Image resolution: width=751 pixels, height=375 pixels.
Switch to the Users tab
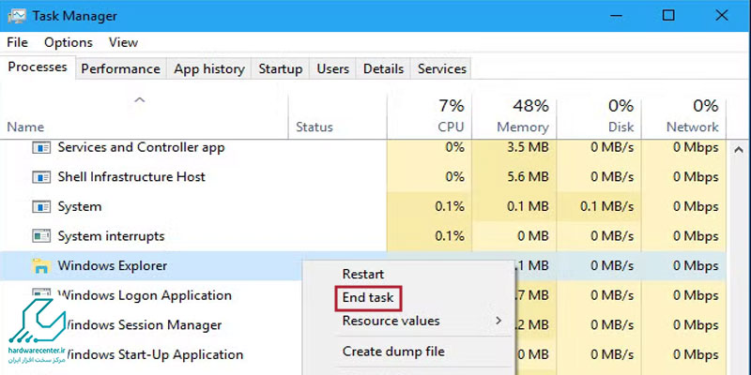[x=333, y=68]
